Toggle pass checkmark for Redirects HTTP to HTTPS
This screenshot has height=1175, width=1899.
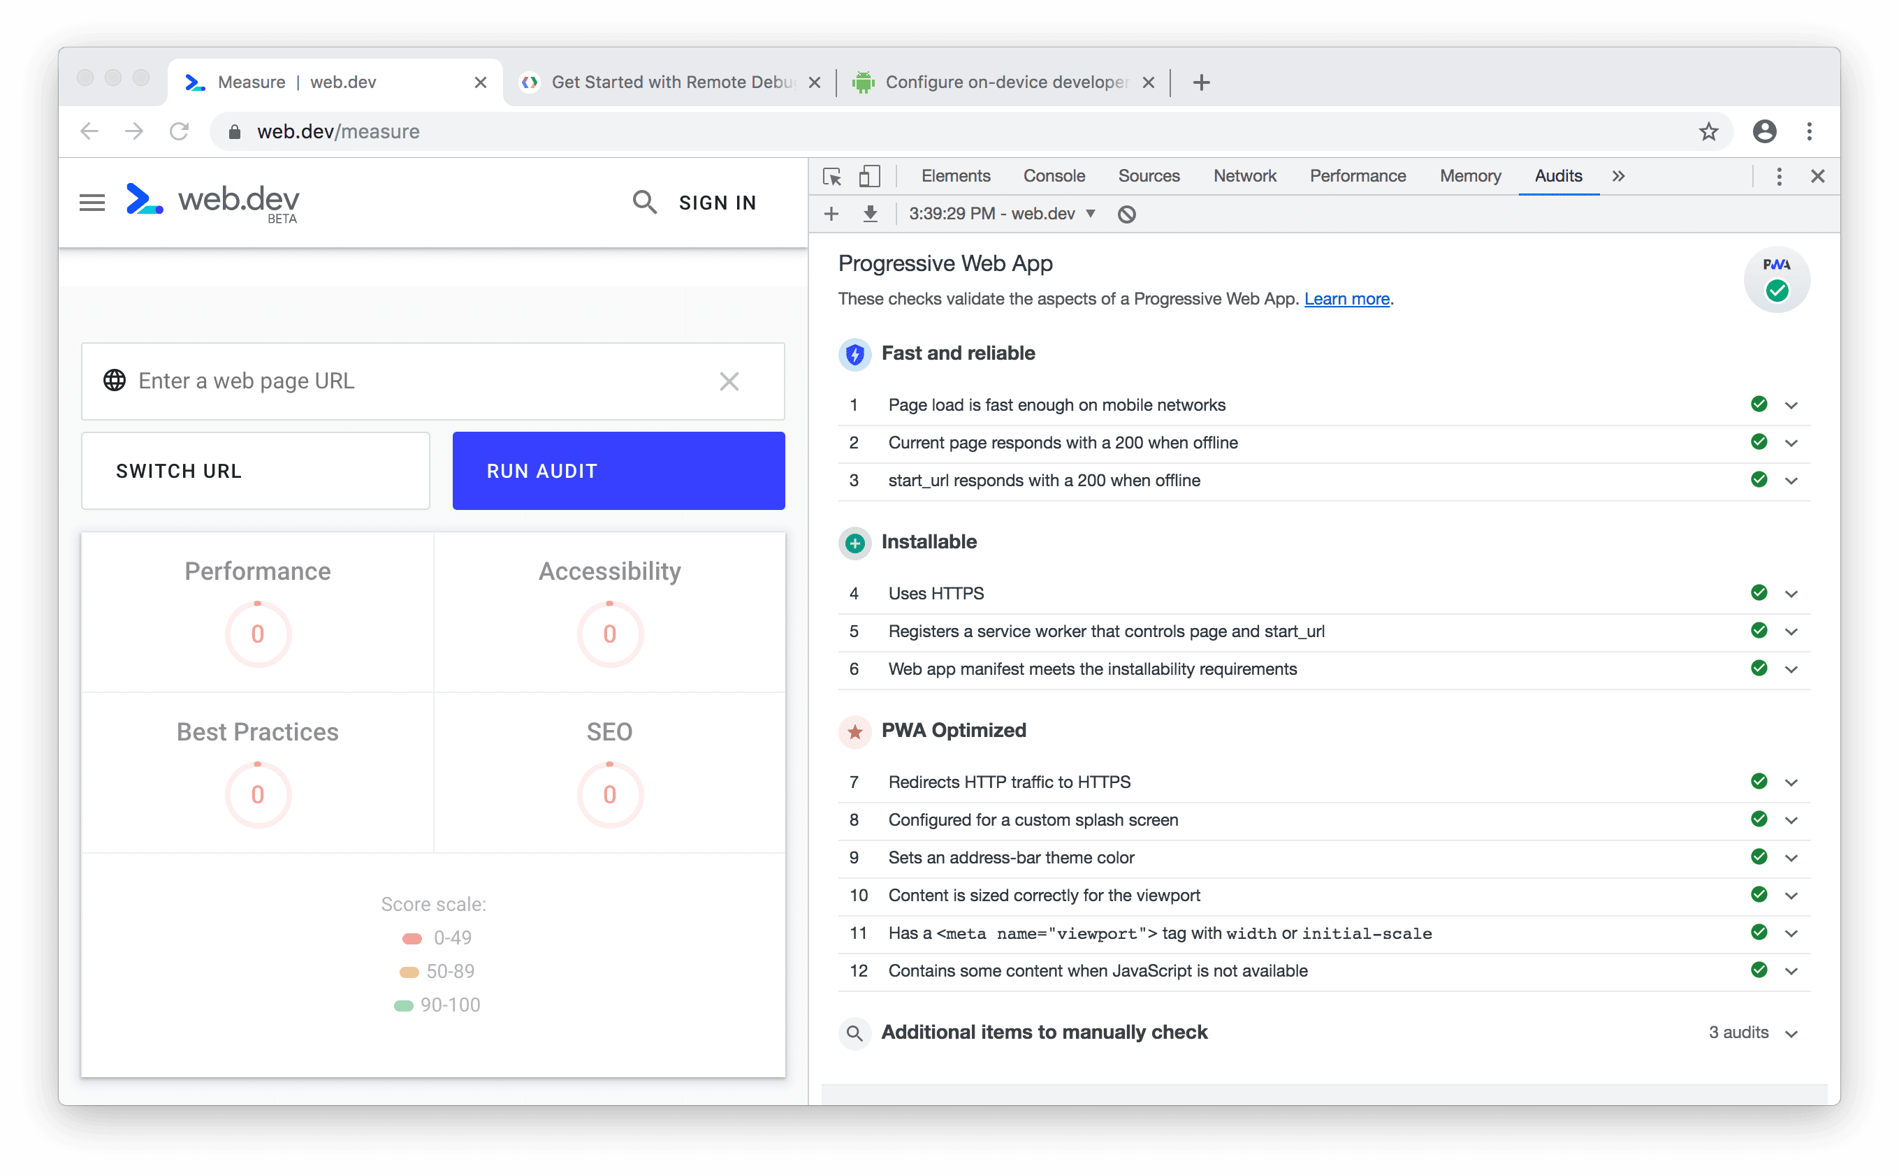tap(1758, 782)
